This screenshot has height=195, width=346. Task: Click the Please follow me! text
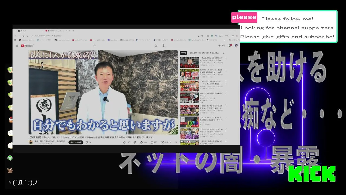click(x=287, y=19)
